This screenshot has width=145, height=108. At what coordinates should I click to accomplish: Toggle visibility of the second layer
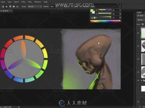(x=138, y=46)
